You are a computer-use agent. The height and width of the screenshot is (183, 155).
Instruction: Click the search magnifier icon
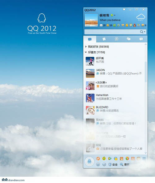click(141, 32)
